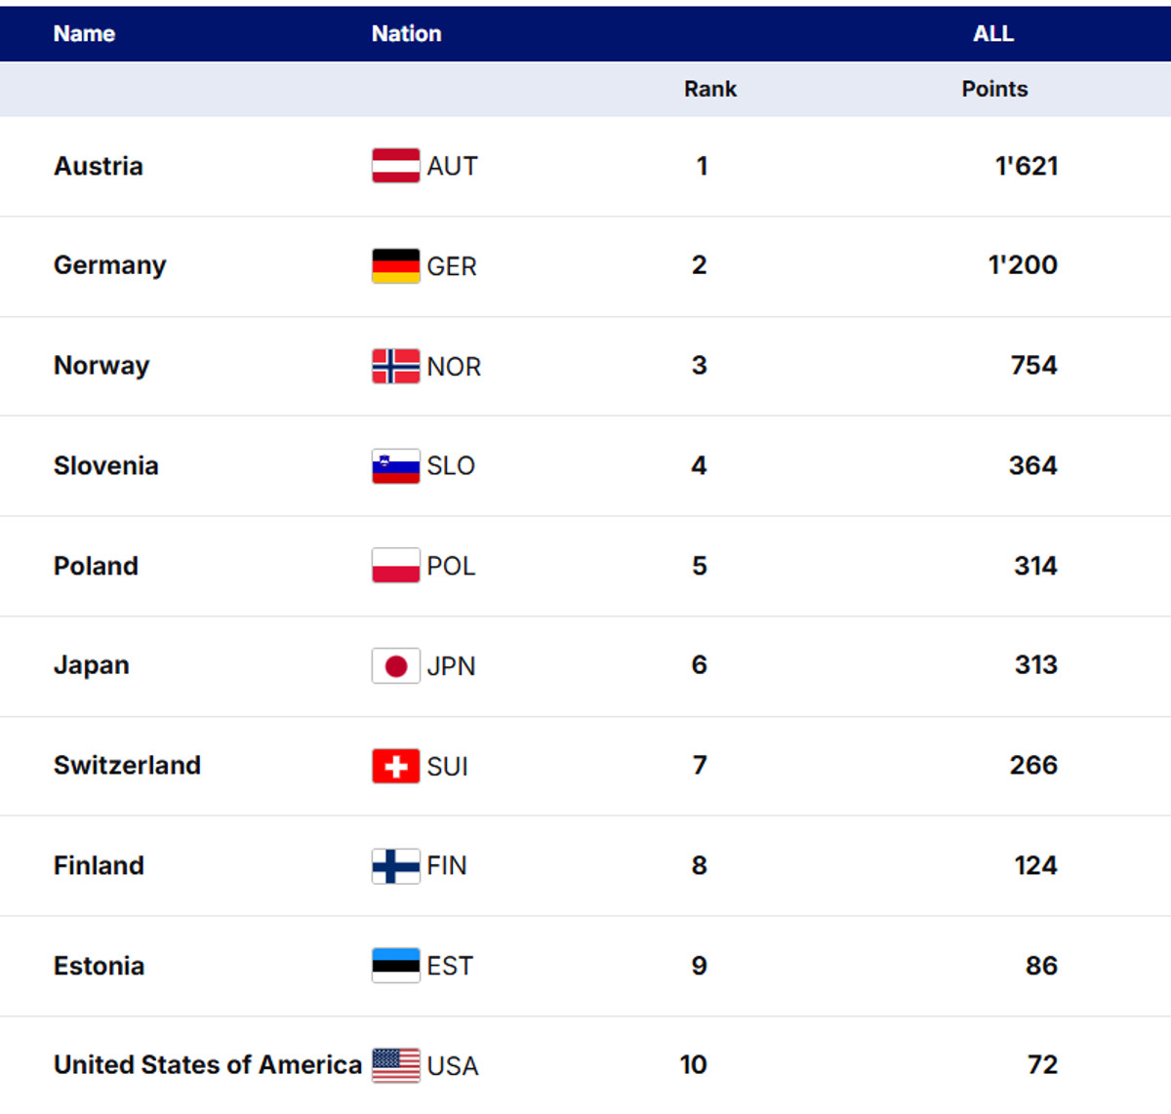1171x1114 pixels.
Task: Click the Poland flag icon
Action: coord(395,566)
